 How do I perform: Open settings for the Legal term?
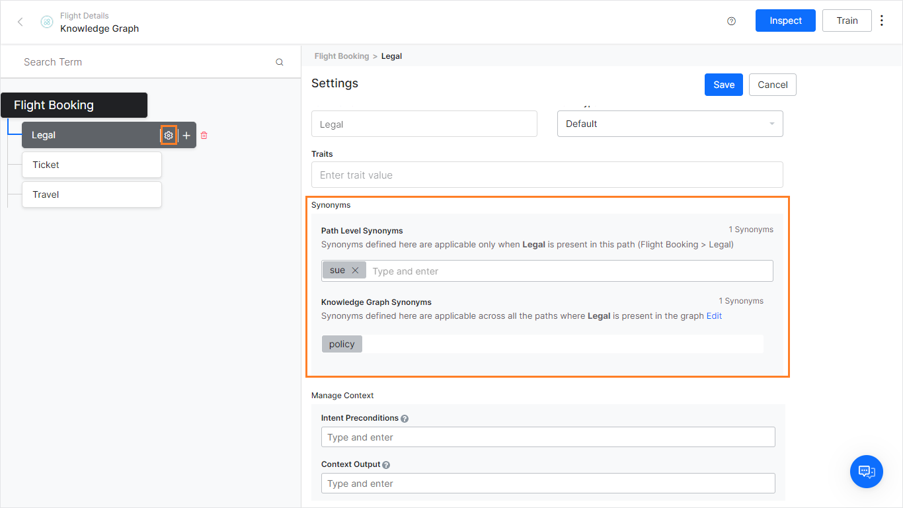[169, 135]
